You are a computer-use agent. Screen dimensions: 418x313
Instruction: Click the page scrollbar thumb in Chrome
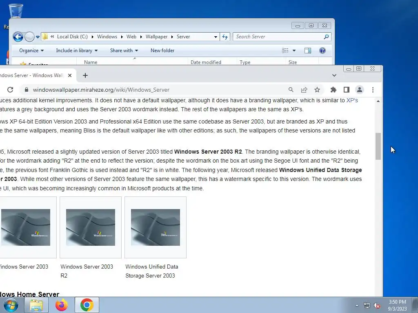pyautogui.click(x=378, y=146)
